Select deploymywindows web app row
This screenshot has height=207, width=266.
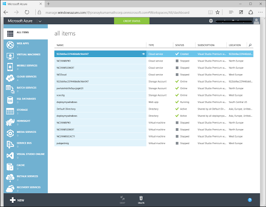point(154,102)
